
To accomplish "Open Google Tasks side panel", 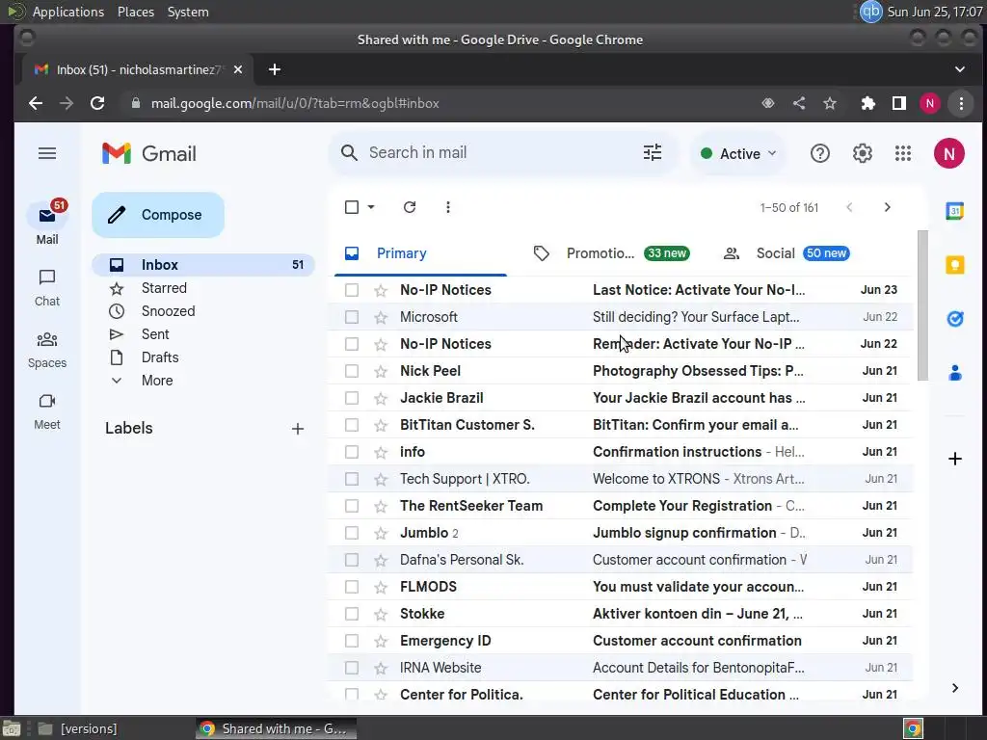I will 955,319.
